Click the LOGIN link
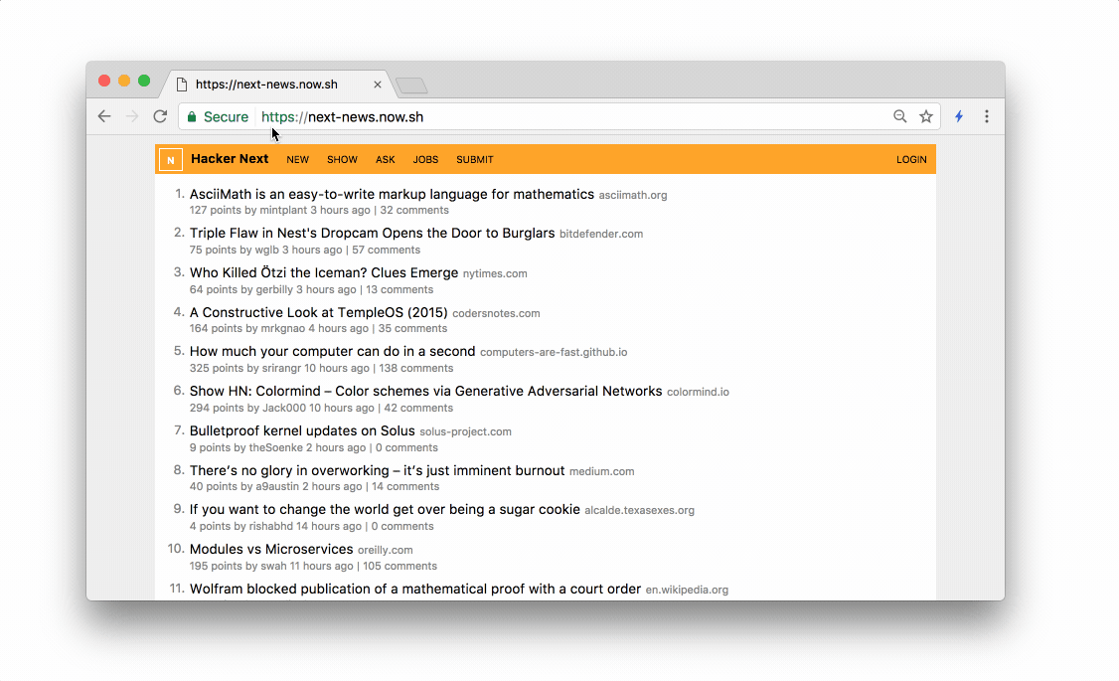 (x=910, y=160)
